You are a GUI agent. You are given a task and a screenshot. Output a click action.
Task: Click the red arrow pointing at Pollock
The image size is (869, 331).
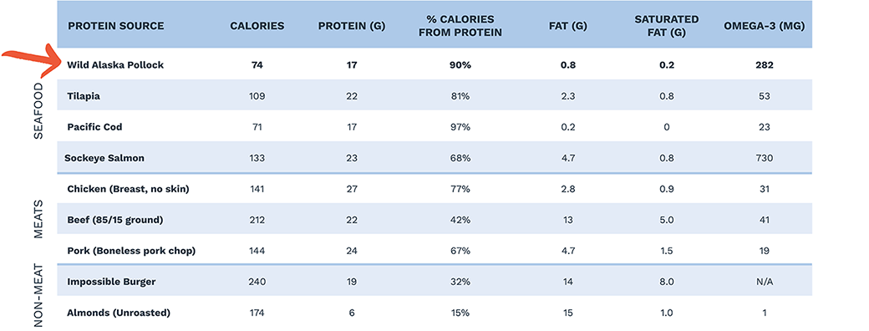tap(33, 62)
